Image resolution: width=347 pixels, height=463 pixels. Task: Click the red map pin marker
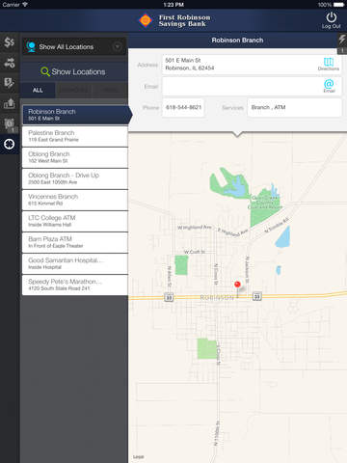point(237,285)
